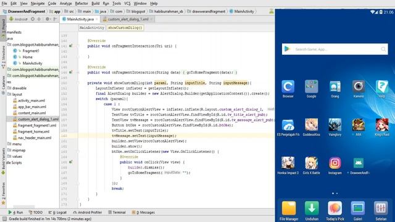Viewport: 395px width, 222px height.
Task: Open the Run tool window
Action: point(15,212)
